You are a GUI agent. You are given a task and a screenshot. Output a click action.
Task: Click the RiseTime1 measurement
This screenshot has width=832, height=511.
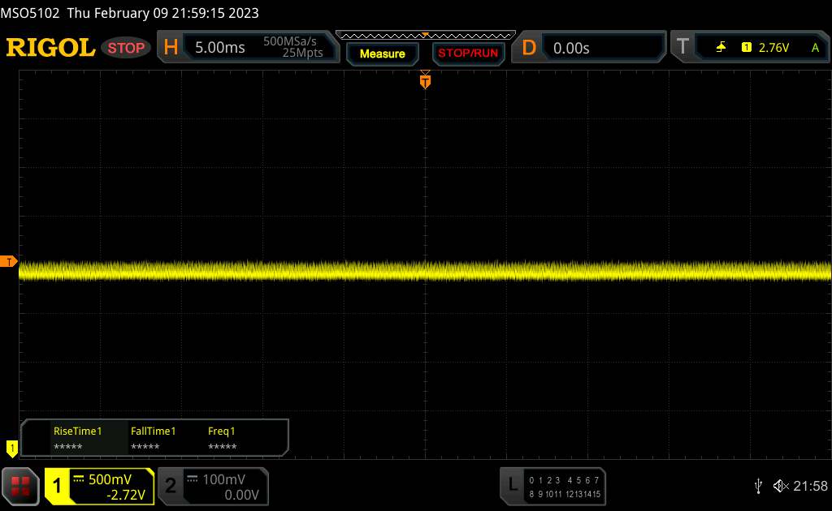pos(77,439)
